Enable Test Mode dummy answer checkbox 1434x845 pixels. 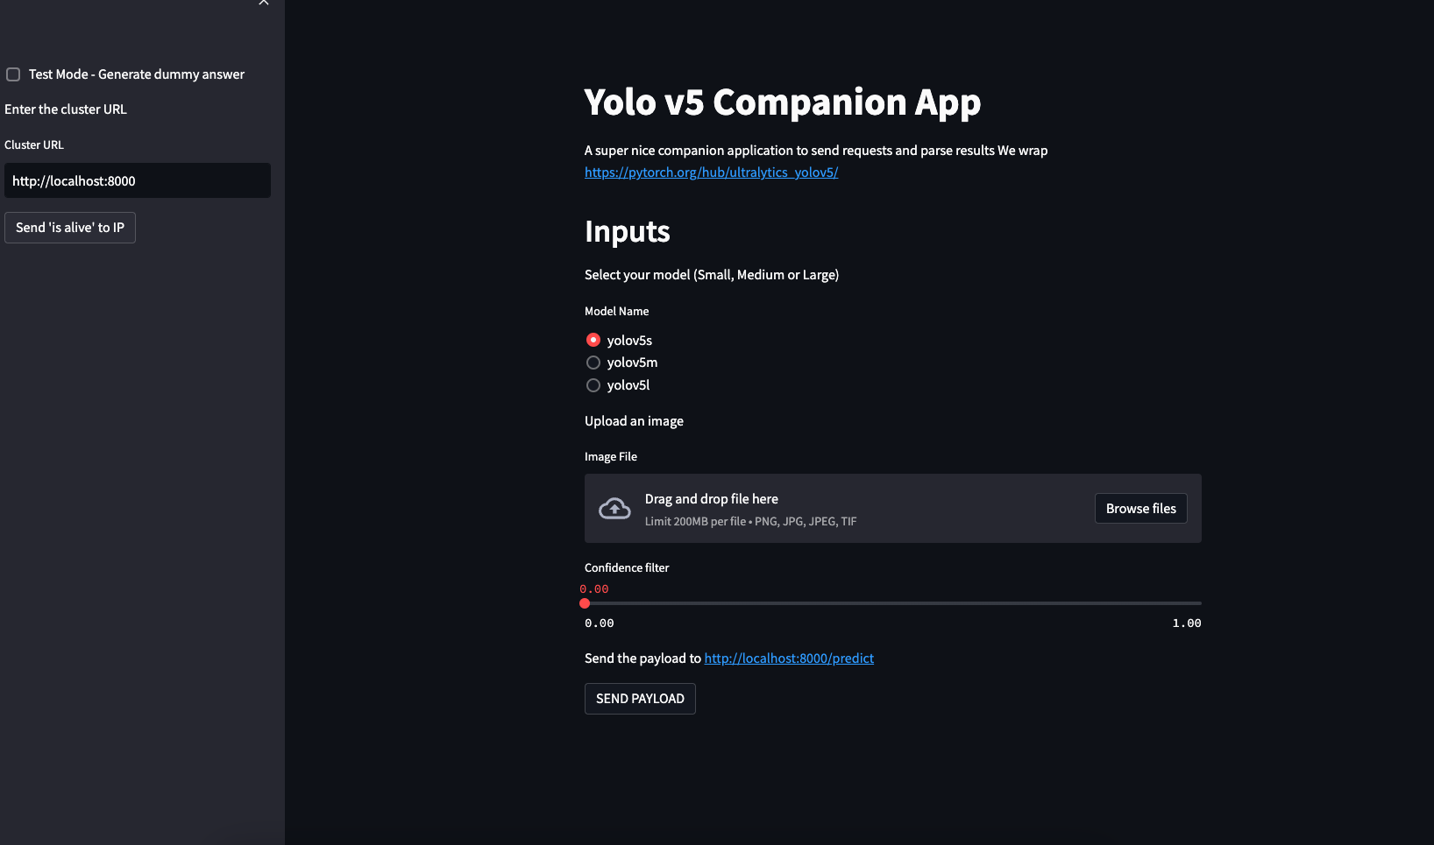[x=13, y=74]
